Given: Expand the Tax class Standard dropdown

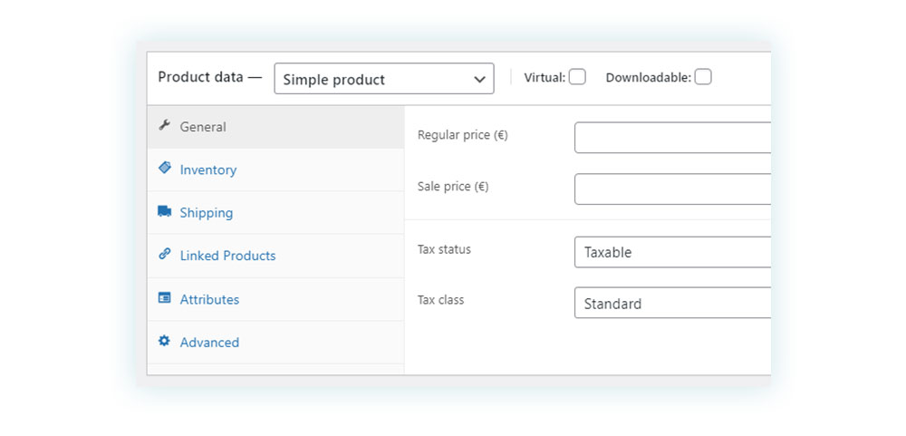Looking at the screenshot, I should 672,303.
